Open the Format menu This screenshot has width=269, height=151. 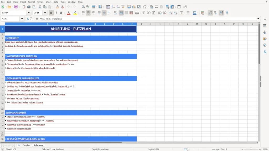32,2
